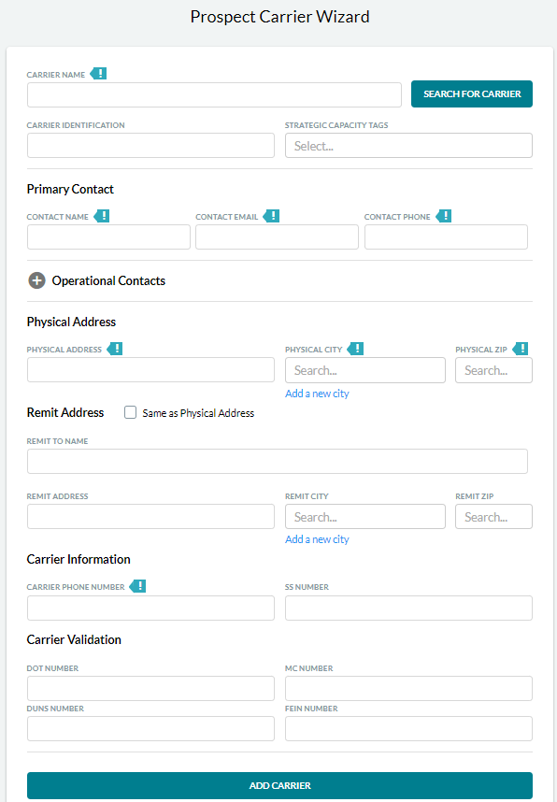
Task: Focus the Remit To Name field
Action: click(278, 462)
